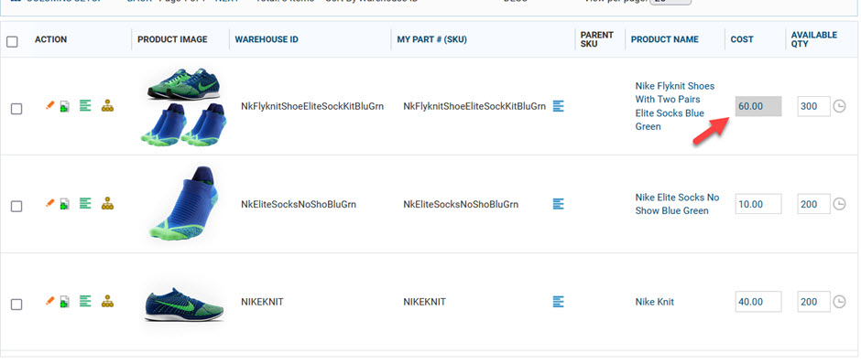Image resolution: width=861 pixels, height=364 pixels.
Task: Tick the checkbox for the NIKEKNIT row
Action: click(x=16, y=305)
